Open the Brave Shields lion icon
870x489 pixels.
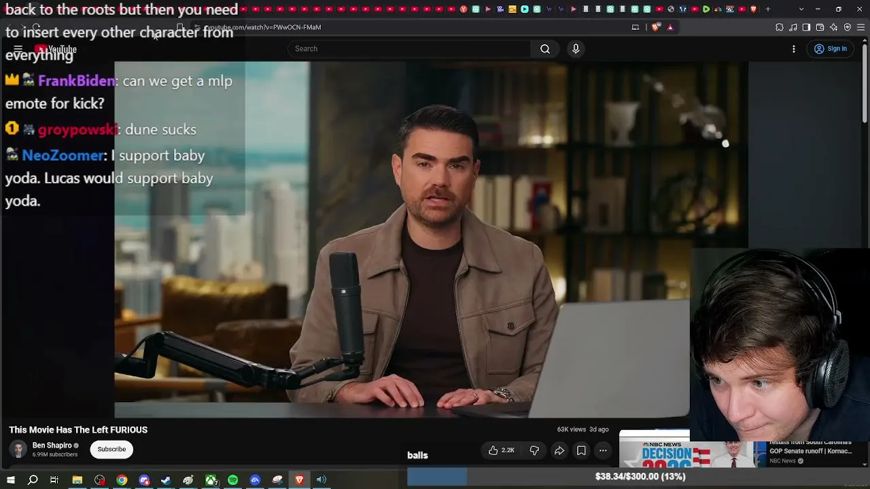[x=655, y=27]
